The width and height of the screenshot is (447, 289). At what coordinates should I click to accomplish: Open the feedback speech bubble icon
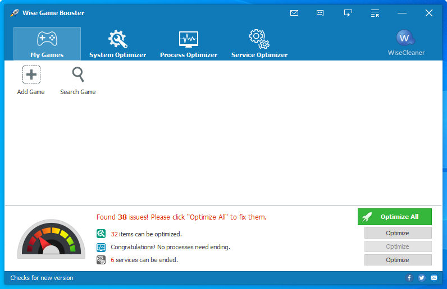320,13
